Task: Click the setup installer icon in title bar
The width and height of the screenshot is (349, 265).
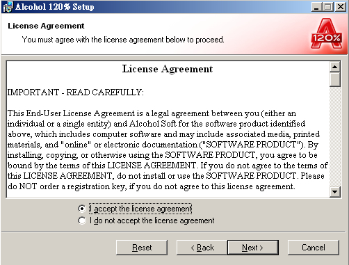Action: tap(8, 7)
